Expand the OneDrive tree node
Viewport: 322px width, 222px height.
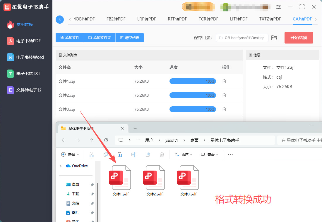click(x=61, y=166)
